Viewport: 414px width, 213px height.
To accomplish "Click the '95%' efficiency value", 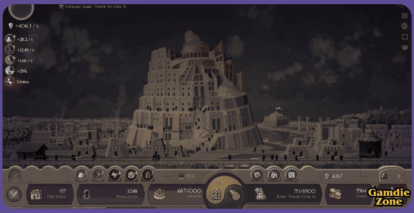I will coord(190,176).
